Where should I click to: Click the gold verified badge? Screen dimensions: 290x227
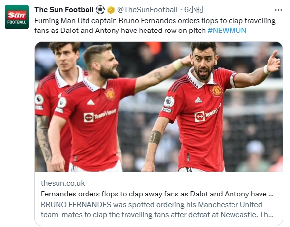111,10
